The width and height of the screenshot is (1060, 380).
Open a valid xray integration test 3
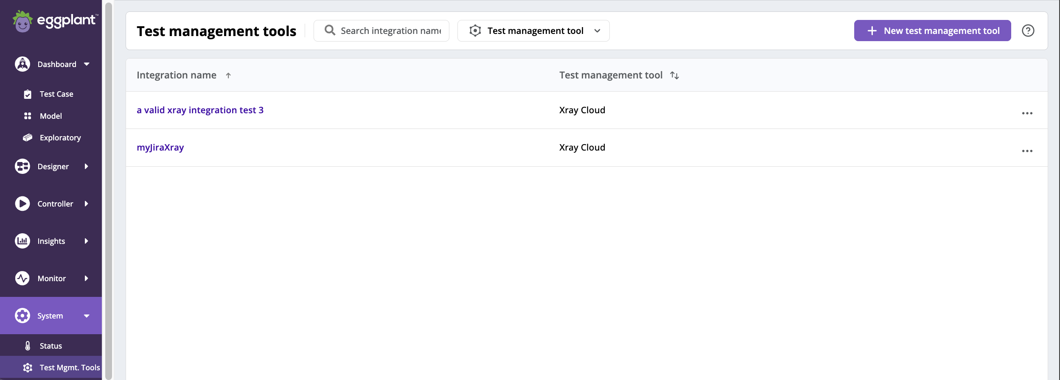click(x=200, y=110)
